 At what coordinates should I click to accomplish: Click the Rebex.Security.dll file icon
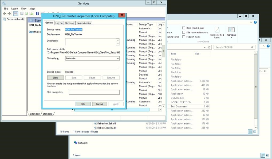[x=95, y=128]
